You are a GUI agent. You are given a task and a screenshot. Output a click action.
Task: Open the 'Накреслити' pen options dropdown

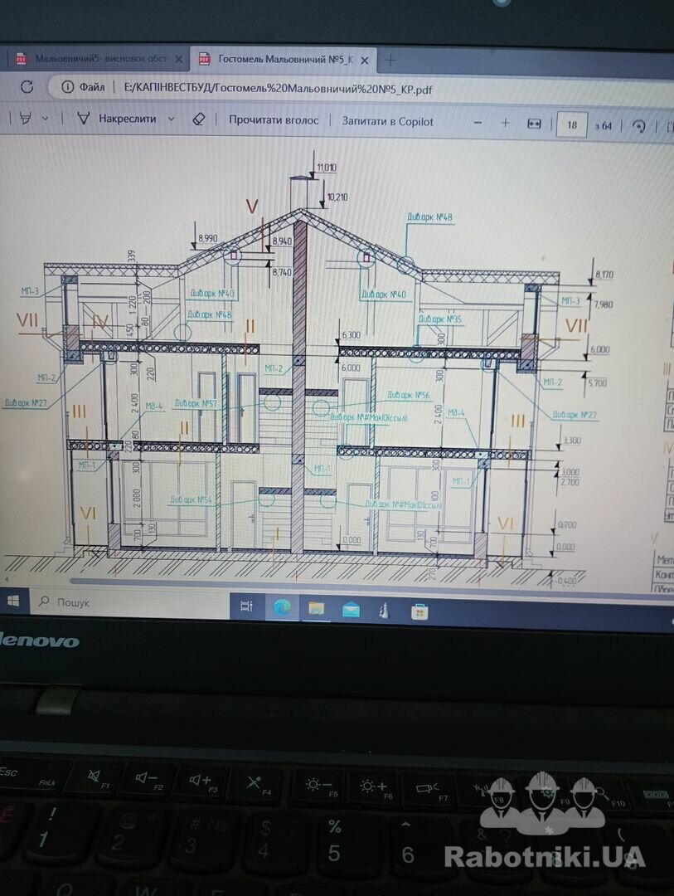pyautogui.click(x=171, y=119)
